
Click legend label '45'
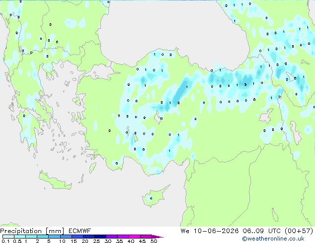pyautogui.click(x=142, y=241)
